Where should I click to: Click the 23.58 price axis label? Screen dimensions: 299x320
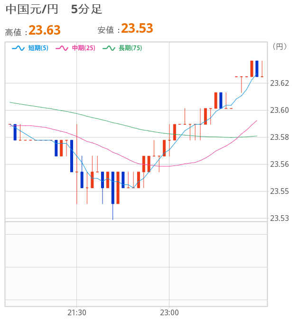(x=280, y=137)
